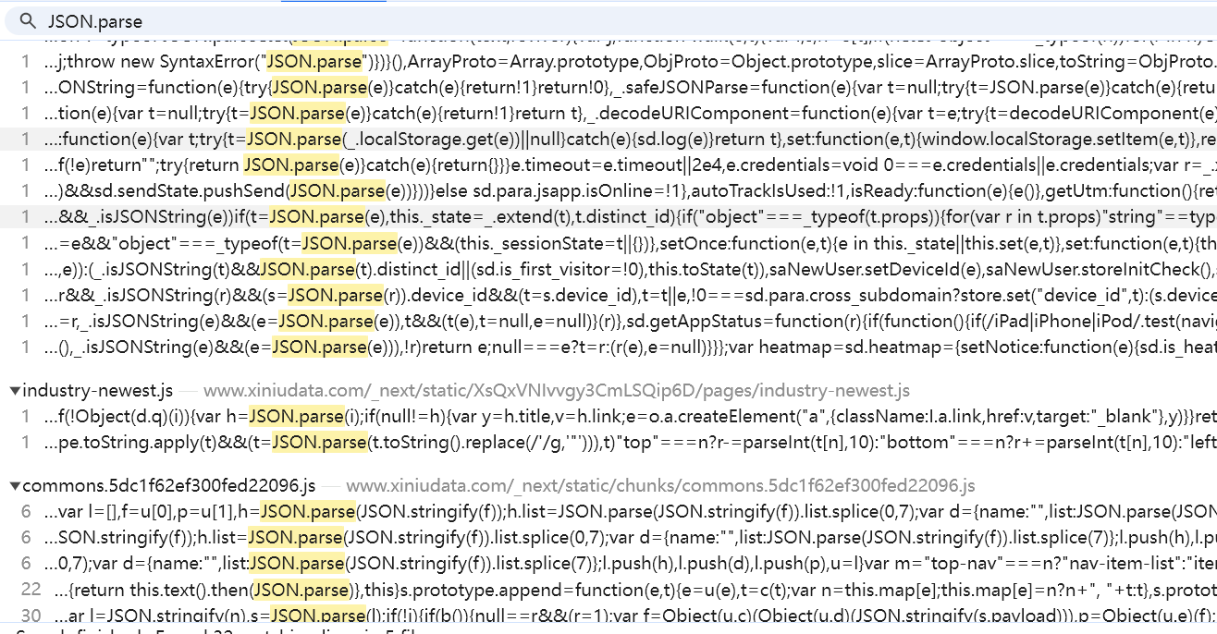Screen dimensions: 1217x634
Task: Open result containing '_.safeJSONParse=function(e)'
Action: (608, 88)
